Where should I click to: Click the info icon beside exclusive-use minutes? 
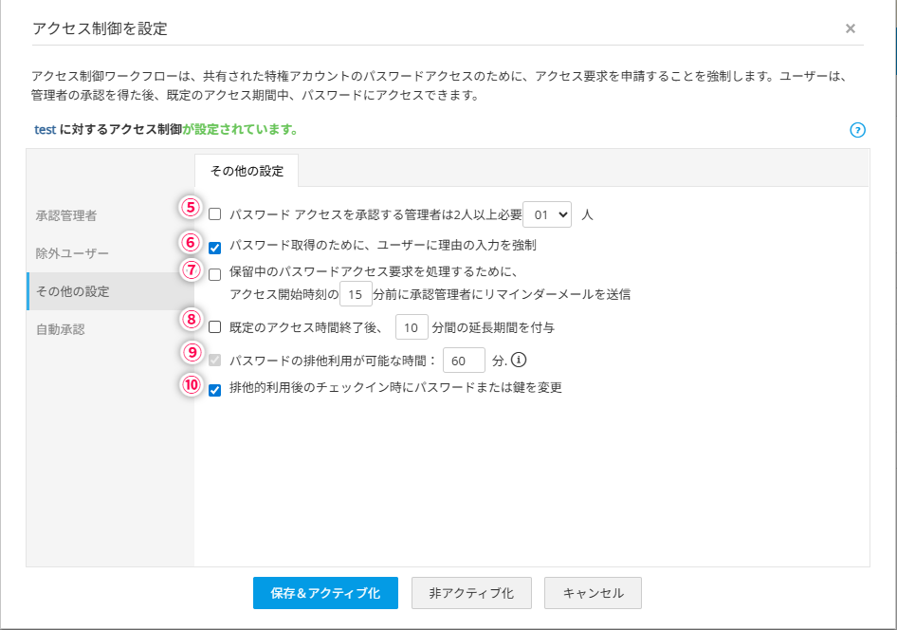519,360
